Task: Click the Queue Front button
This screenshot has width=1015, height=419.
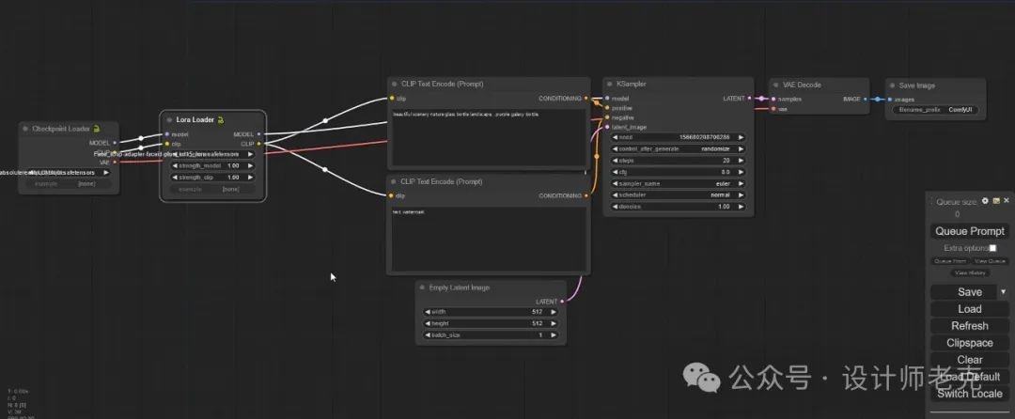Action: [x=949, y=261]
